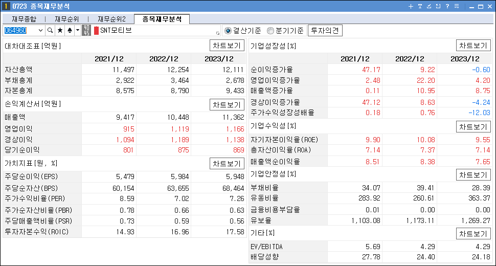Click the SNT모티브 stock name
Image resolution: width=496 pixels, height=266 pixels.
point(116,30)
